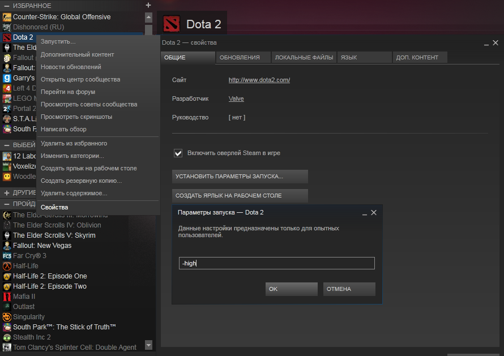Click the large Dota 2 logo in header
This screenshot has height=356, width=504.
click(172, 24)
